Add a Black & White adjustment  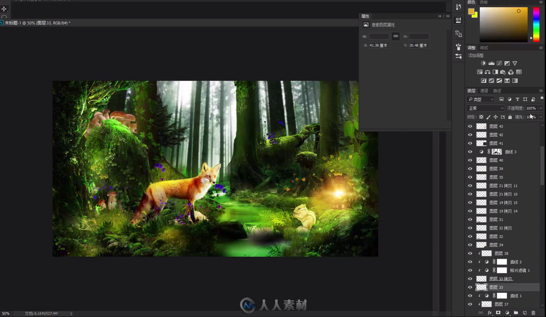(495, 72)
